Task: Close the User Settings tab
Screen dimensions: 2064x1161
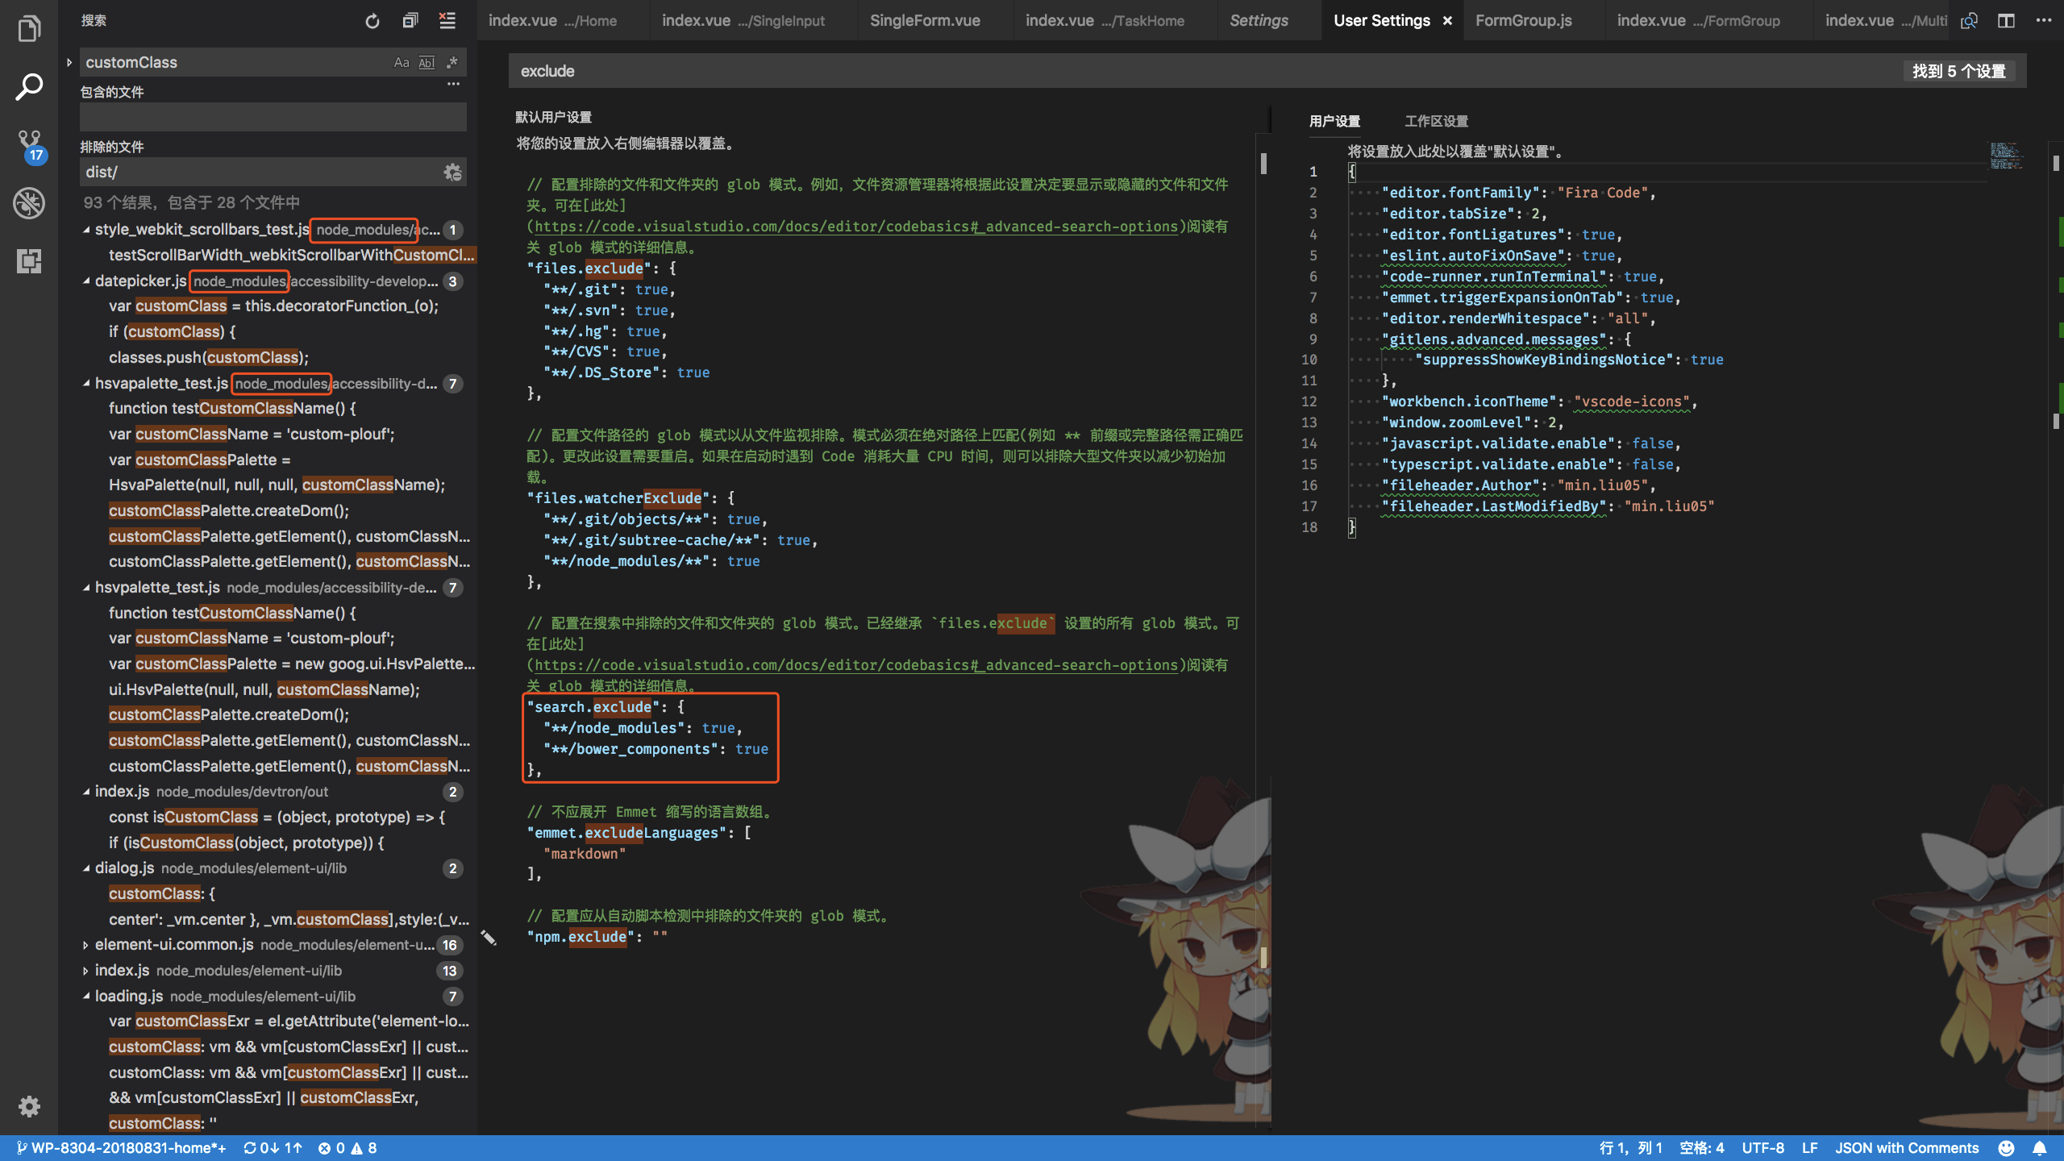Action: pyautogui.click(x=1447, y=21)
